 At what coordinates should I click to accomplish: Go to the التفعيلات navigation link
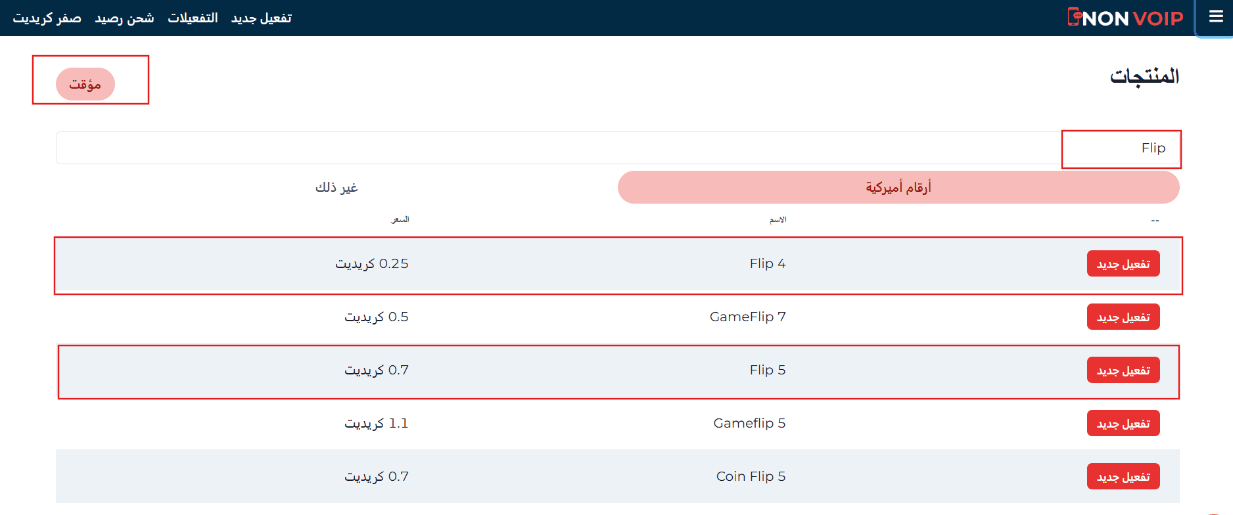pyautogui.click(x=193, y=18)
